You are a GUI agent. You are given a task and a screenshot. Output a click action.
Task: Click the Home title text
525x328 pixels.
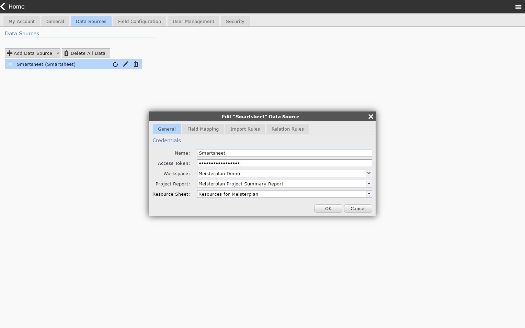pyautogui.click(x=16, y=7)
